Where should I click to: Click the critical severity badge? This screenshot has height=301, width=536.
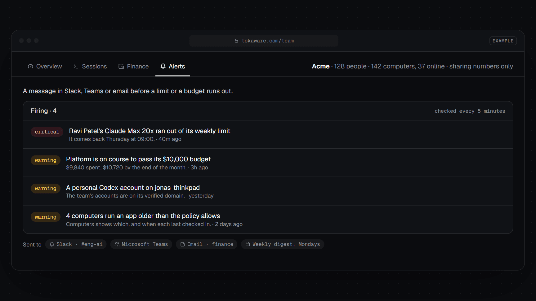click(x=47, y=132)
